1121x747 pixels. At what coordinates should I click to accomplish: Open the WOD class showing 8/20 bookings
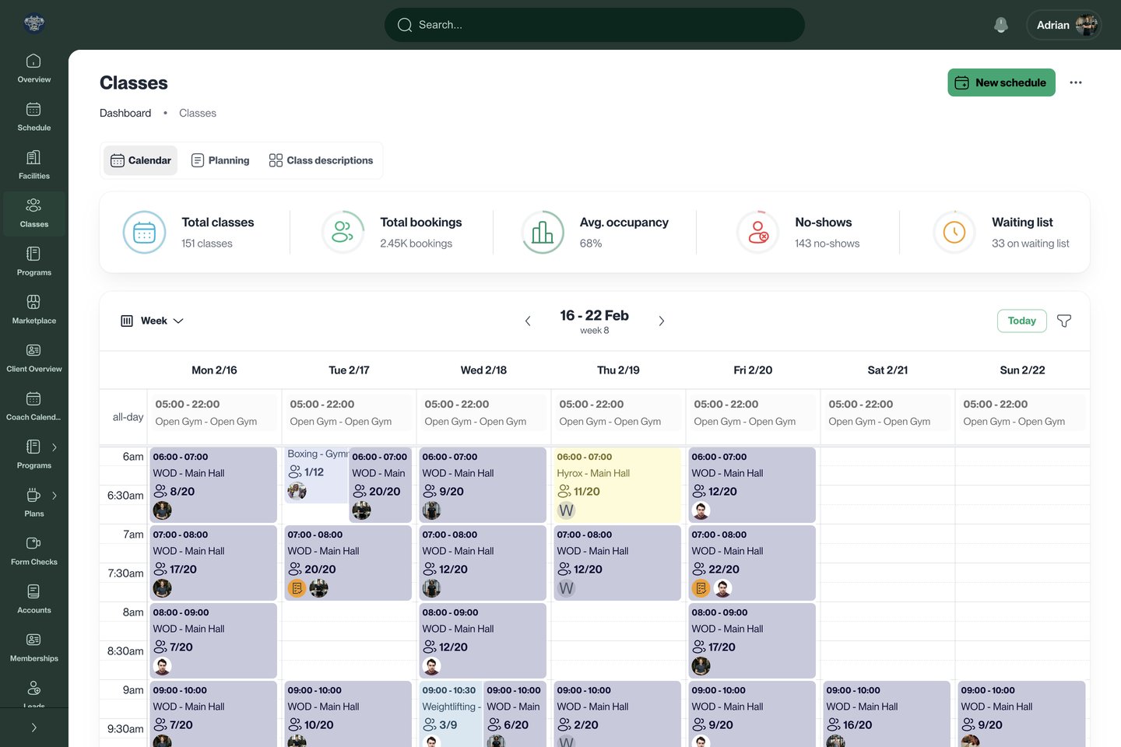click(x=214, y=484)
